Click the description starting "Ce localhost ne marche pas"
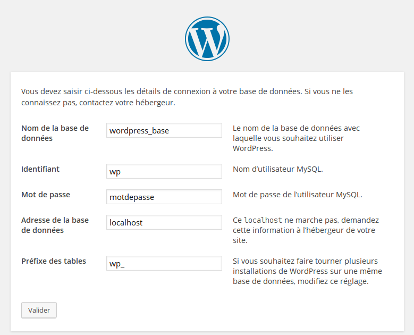 (306, 230)
